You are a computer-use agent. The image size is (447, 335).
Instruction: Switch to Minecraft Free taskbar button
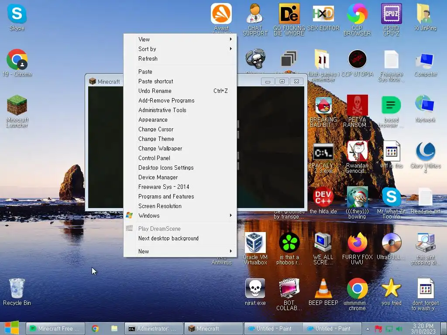click(55, 329)
